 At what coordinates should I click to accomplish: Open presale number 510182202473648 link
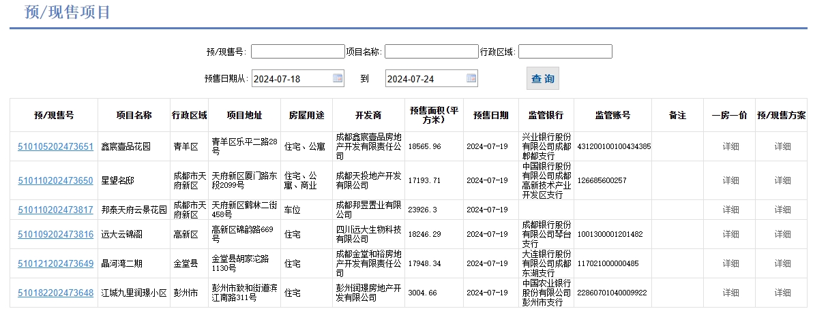55,293
